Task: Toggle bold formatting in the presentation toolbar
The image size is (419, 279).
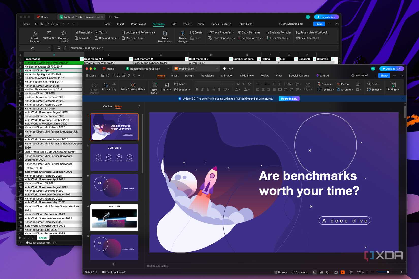Action: click(x=197, y=89)
